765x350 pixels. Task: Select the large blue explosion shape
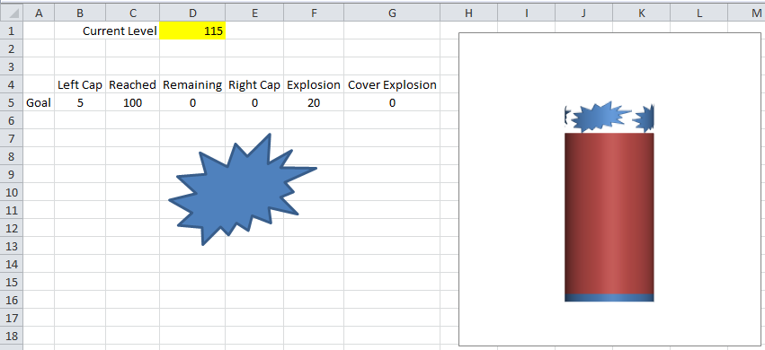click(x=242, y=188)
